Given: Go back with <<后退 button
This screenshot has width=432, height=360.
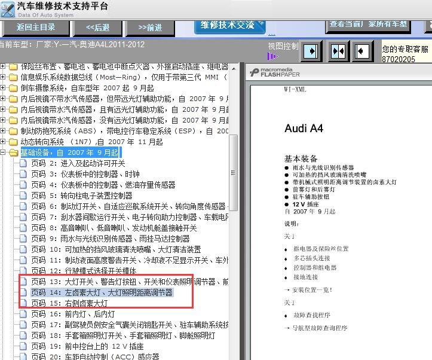Looking at the screenshot, I should click(x=97, y=28).
